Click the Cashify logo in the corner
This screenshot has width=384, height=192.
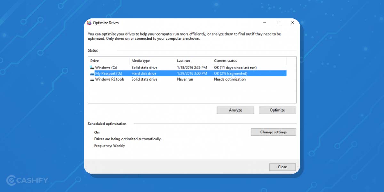tap(26, 180)
